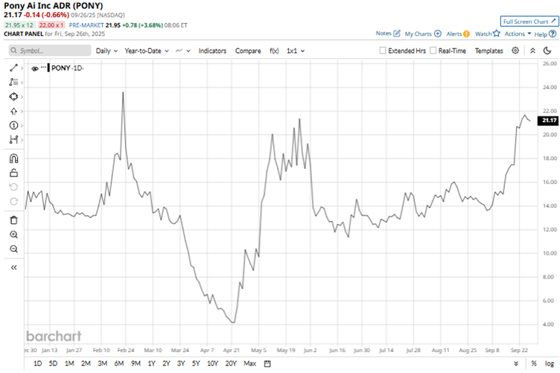Screen dimensions: 560x373
Task: Open PONY series options ellipsis
Action: (x=43, y=67)
